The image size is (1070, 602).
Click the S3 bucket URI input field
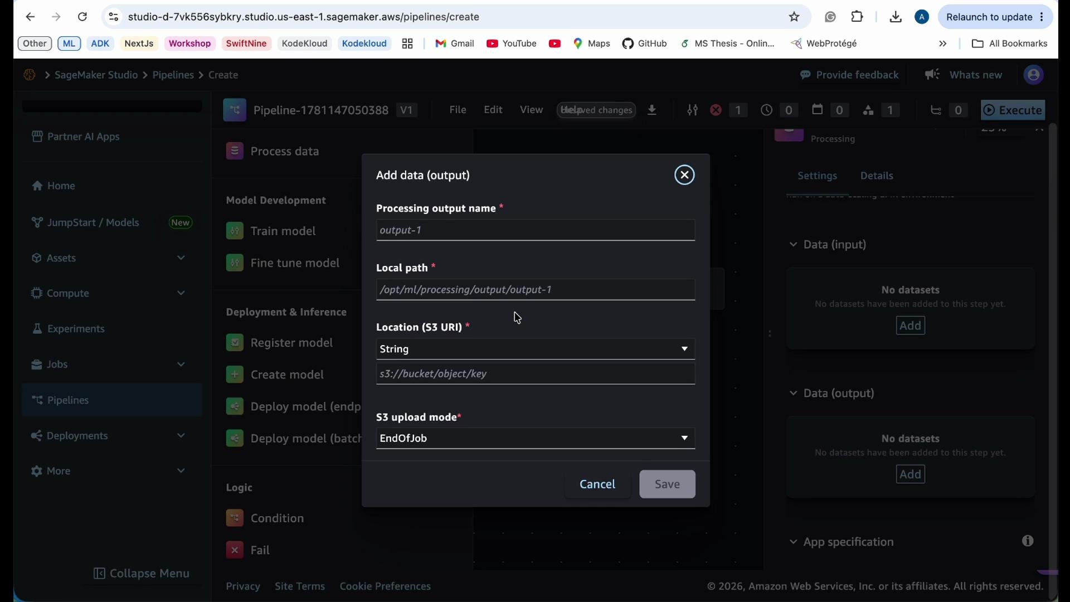pyautogui.click(x=536, y=374)
